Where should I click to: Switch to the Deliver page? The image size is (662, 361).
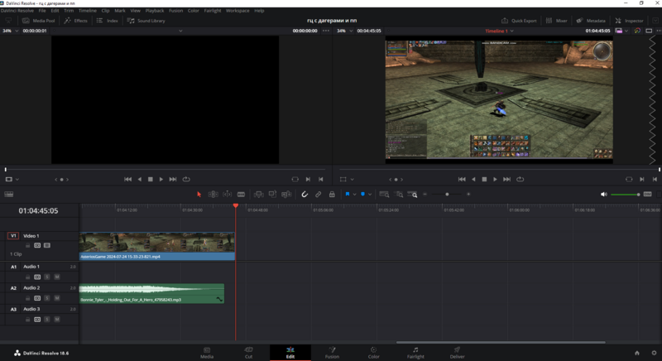click(457, 353)
